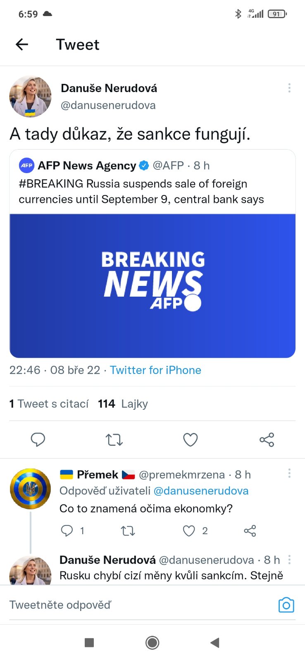Open the Twitter for iPhone link
305x661 pixels.
pos(155,370)
